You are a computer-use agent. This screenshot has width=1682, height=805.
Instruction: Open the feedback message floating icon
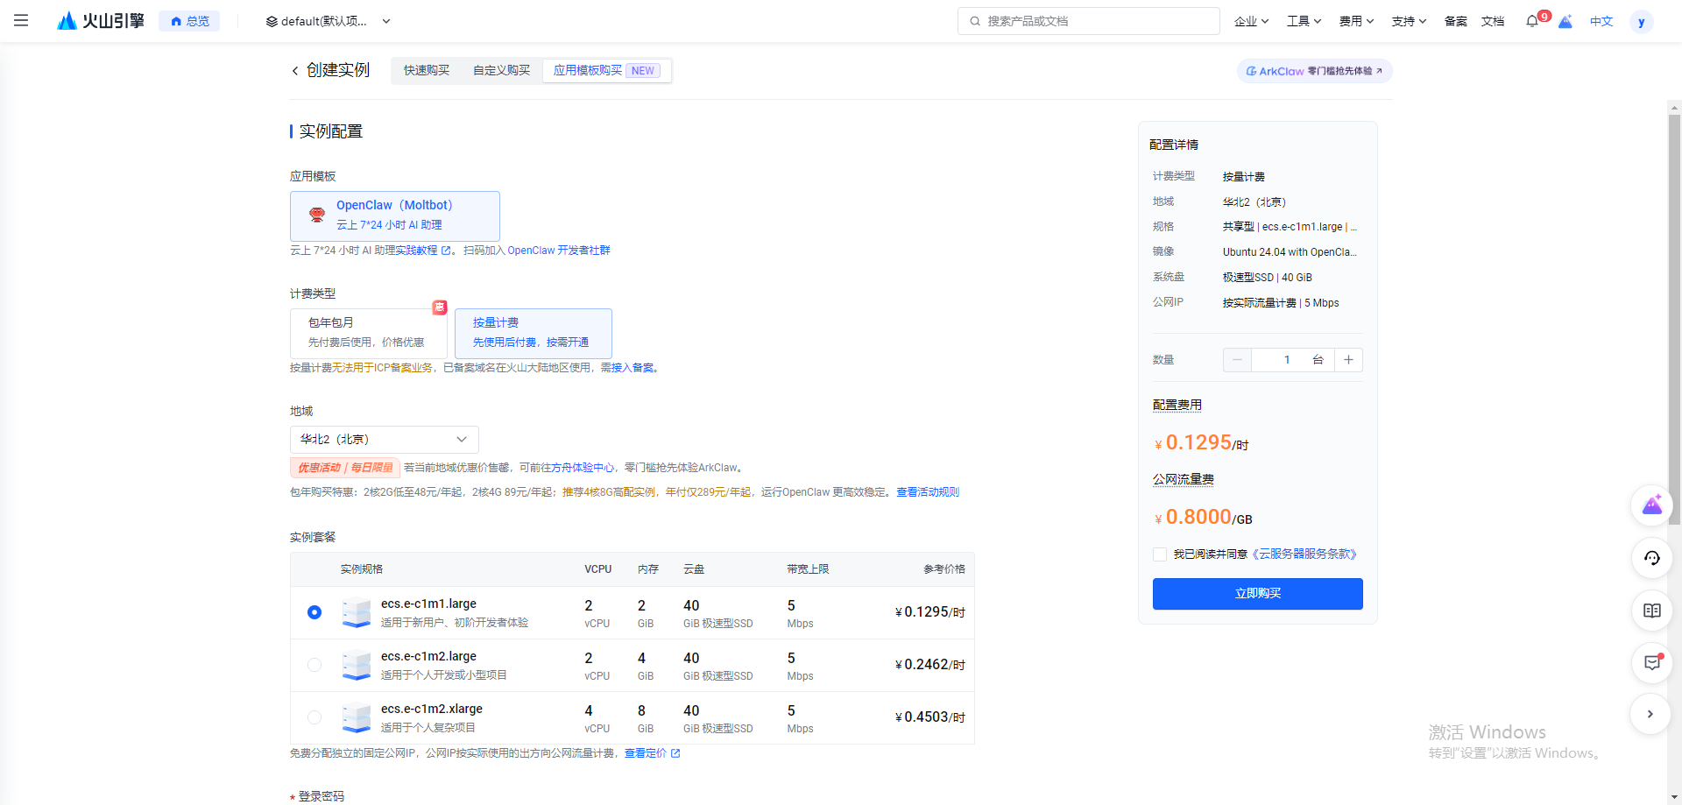pos(1651,663)
